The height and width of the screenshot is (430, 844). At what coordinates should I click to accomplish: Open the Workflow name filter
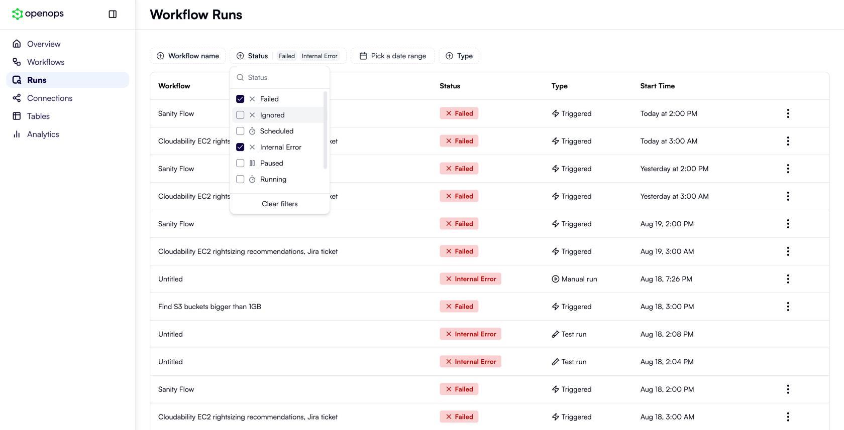point(187,56)
